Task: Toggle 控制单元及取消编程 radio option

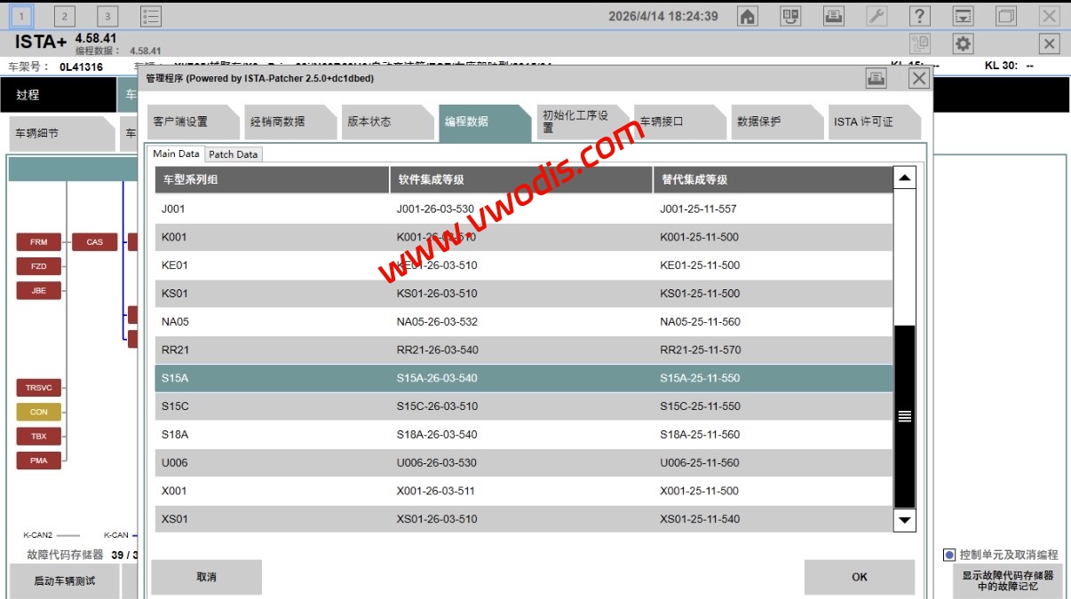Action: click(949, 555)
